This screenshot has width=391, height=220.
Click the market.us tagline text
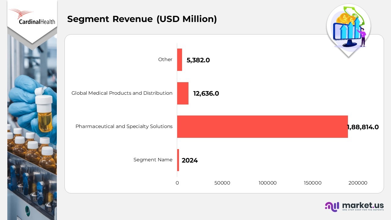pos(363,210)
